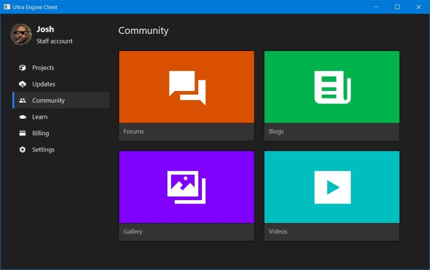Click the username Josh
The width and height of the screenshot is (430, 270).
pos(45,29)
